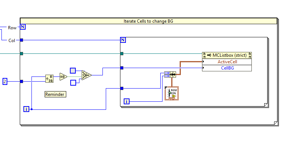Click the white color box constant
This screenshot has height=142, width=284.
[x=73, y=83]
